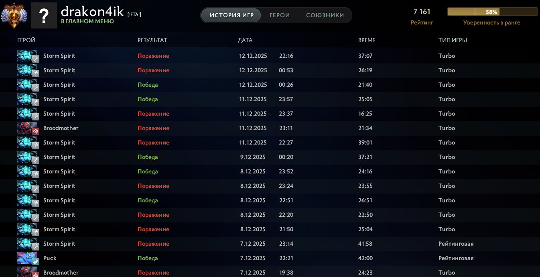Click the Результат column header
The height and width of the screenshot is (277, 540).
(x=152, y=40)
